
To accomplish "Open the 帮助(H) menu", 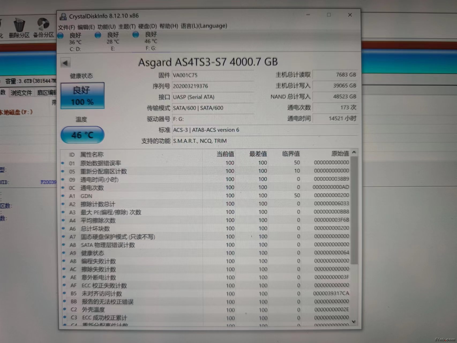I will [x=168, y=26].
